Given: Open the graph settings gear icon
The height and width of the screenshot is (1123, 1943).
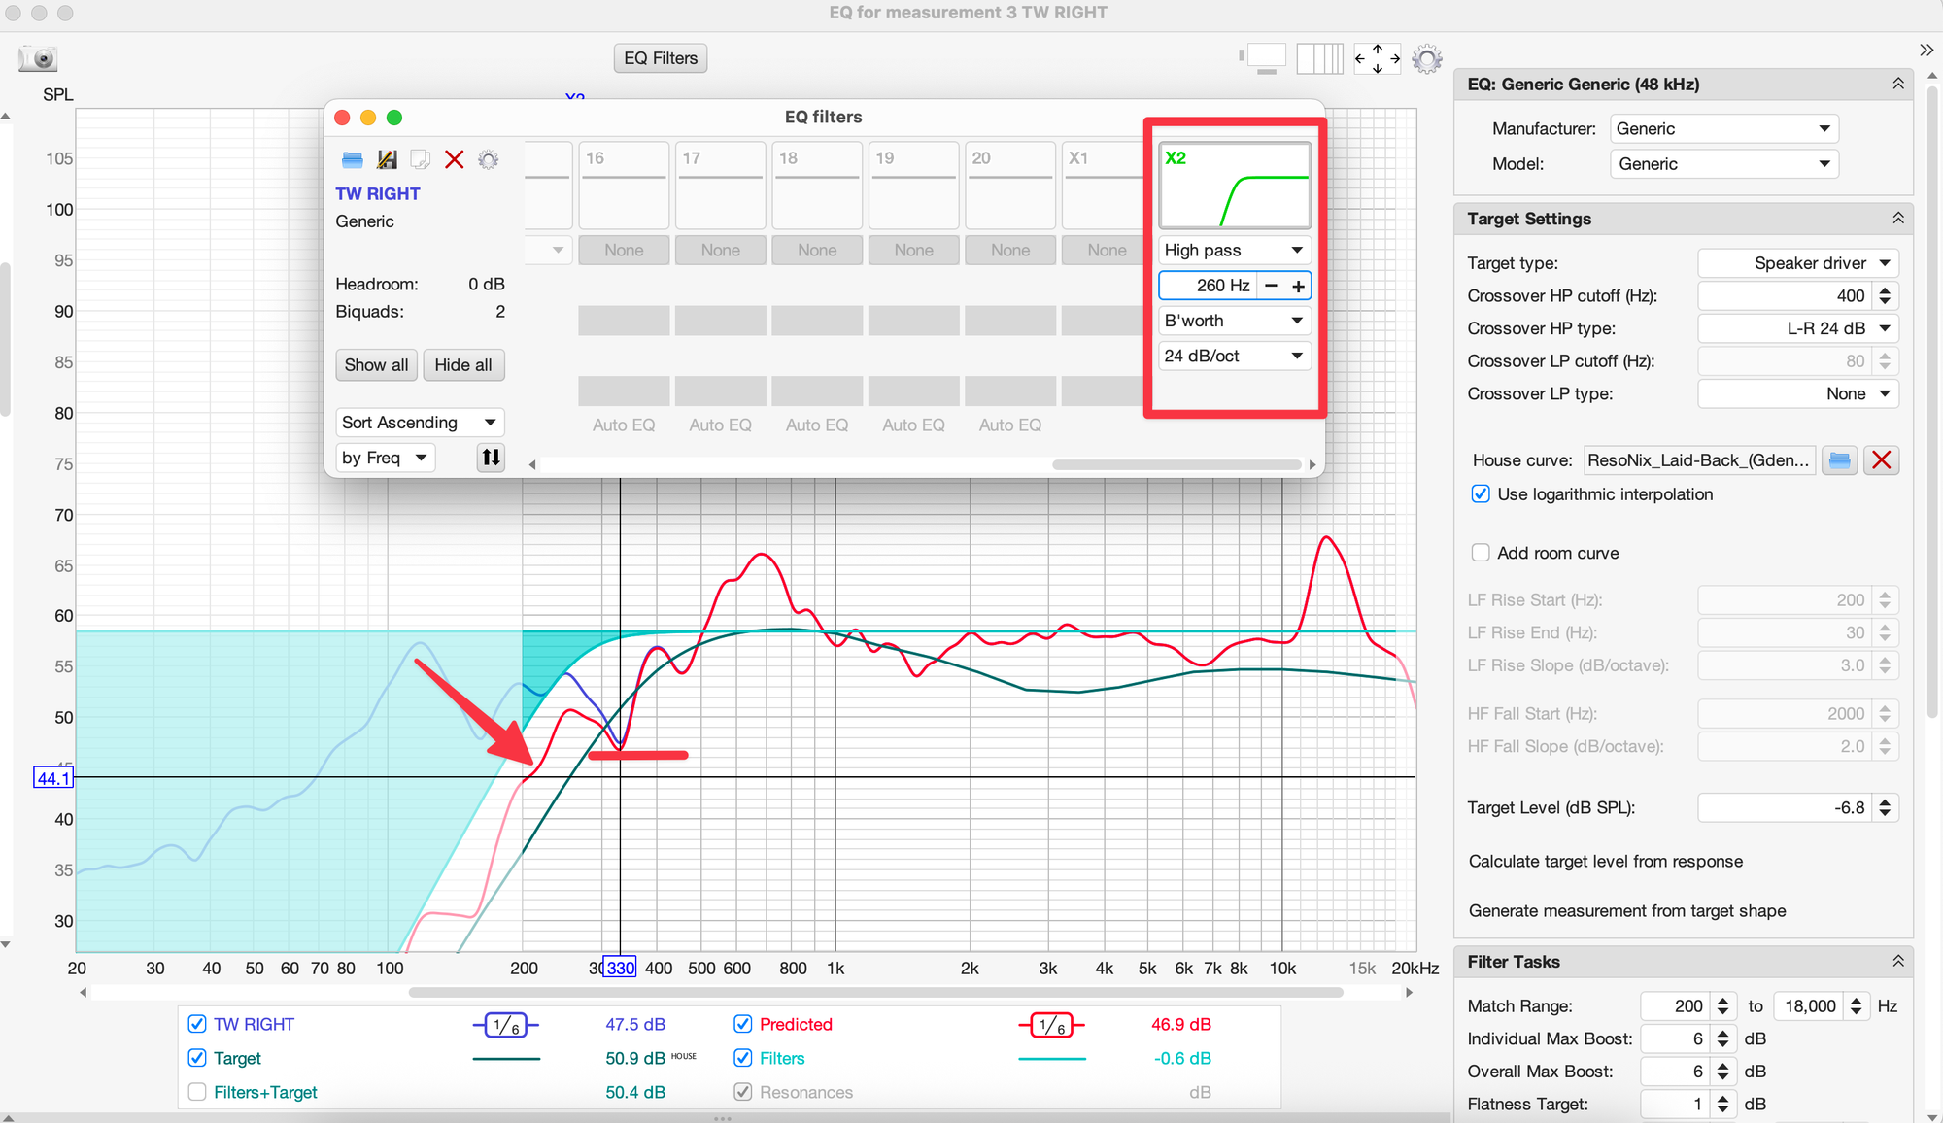Looking at the screenshot, I should click(x=1426, y=58).
